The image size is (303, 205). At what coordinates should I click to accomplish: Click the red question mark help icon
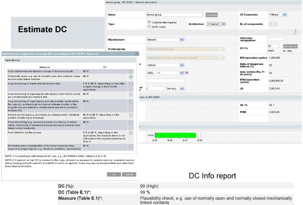click(187, 73)
